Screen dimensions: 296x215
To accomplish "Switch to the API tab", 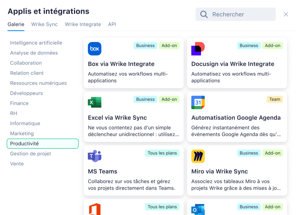I will click(x=112, y=24).
